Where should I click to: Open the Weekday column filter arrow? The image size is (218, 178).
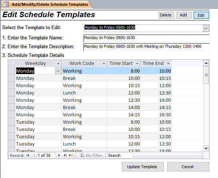pyautogui.click(x=58, y=63)
